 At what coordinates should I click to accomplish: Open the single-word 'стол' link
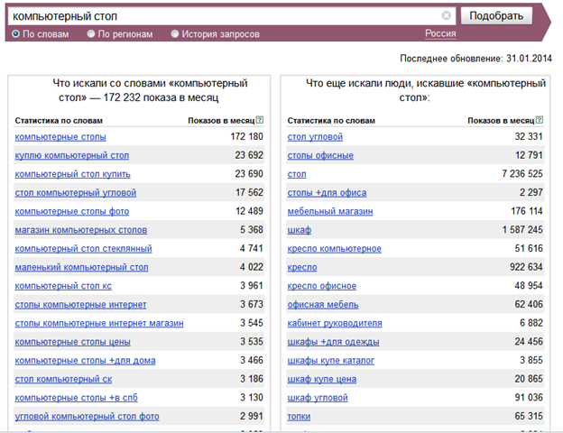tap(297, 174)
